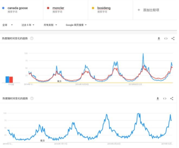Image resolution: width=179 pixels, height=148 pixels.
Task: Click the blue average bar in first chart
Action: [7, 80]
